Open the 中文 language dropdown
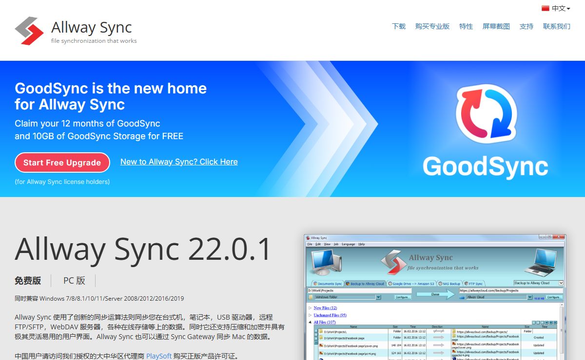The width and height of the screenshot is (585, 360). pos(561,8)
